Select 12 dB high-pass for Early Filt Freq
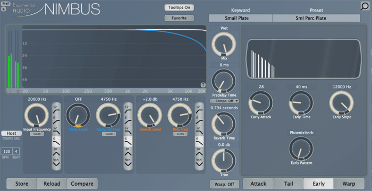This screenshot has height=191, width=372. point(128,109)
